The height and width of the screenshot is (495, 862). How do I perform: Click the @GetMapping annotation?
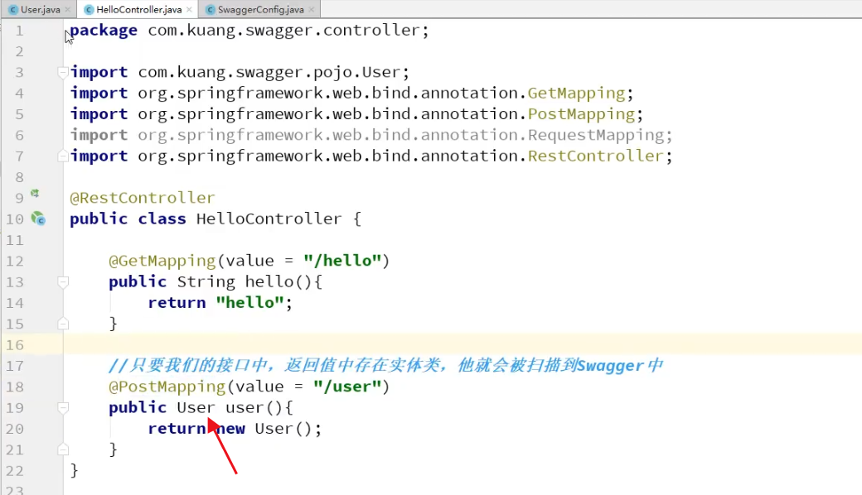(x=162, y=262)
